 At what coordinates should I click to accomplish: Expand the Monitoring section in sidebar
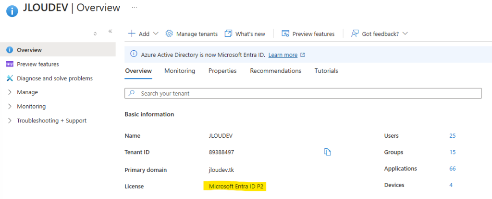tap(10, 106)
